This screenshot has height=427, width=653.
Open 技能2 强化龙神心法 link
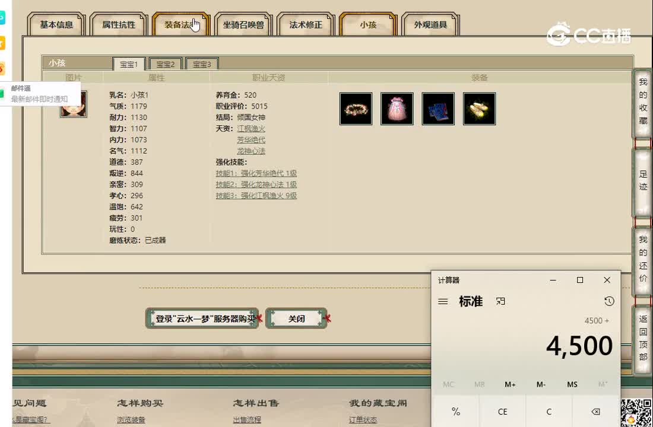pos(256,184)
